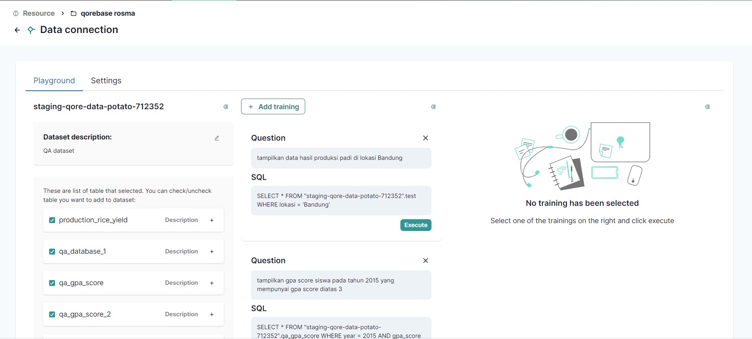
Task: Remove the gpa score 2015 question
Action: (x=425, y=260)
